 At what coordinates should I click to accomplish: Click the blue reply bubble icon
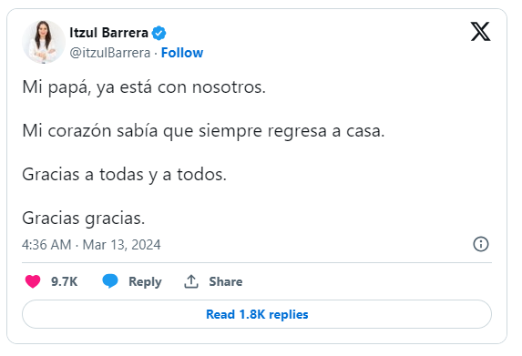110,281
